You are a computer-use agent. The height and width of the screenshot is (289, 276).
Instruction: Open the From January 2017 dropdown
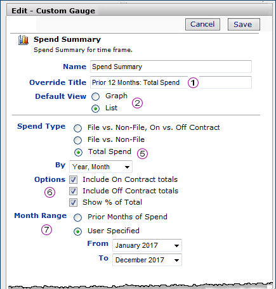coord(147,245)
